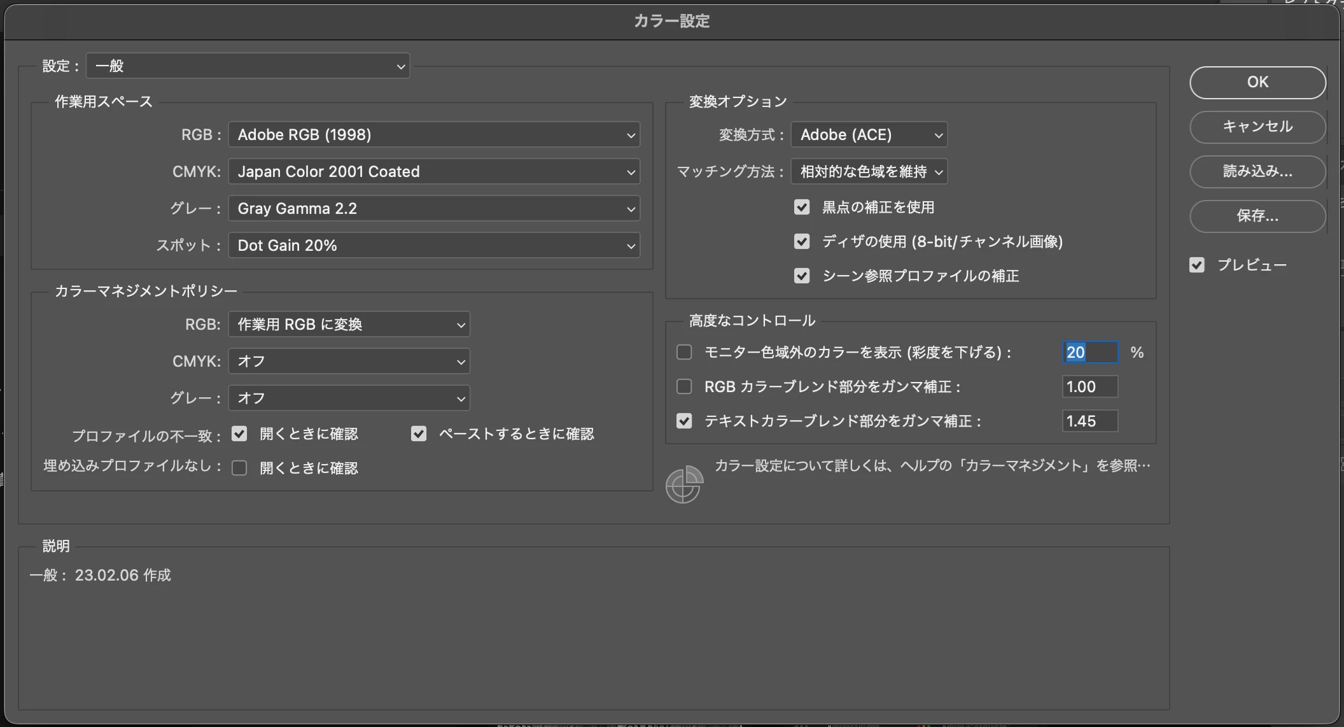Click the desaturate percentage input field

(1090, 352)
